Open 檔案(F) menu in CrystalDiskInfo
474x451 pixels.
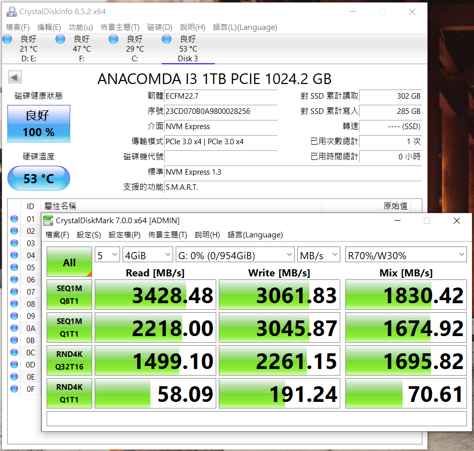pyautogui.click(x=18, y=27)
